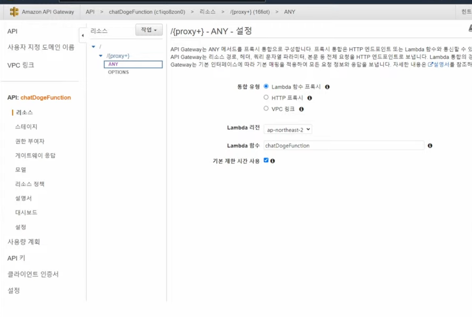472x317 pixels.
Task: Open 사용량 계획 in sidebar
Action: [x=24, y=242]
